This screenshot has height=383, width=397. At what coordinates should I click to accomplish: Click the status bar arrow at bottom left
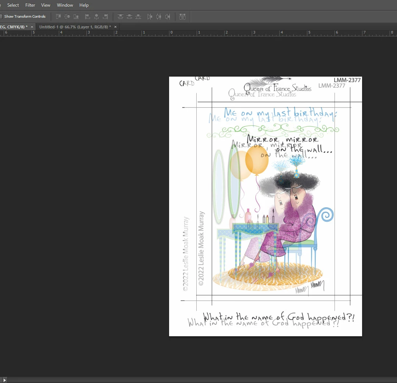click(x=4, y=380)
